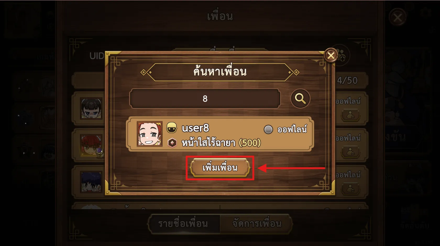Viewport: 440px width, 246px height.
Task: Click the dark-blue-haired friend avatar
Action: click(x=91, y=182)
